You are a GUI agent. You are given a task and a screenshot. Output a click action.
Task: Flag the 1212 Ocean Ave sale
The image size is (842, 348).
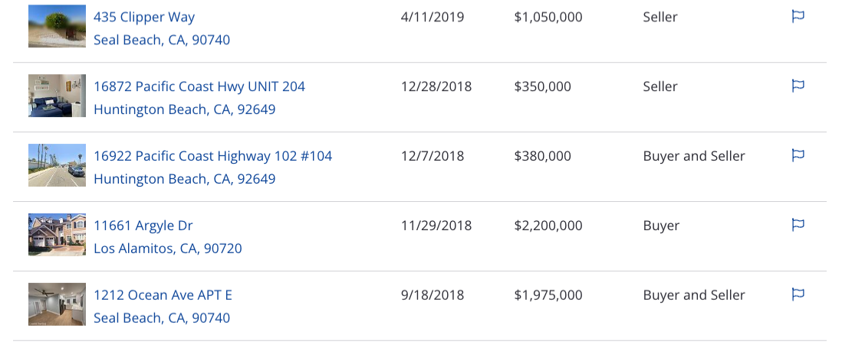(x=798, y=294)
